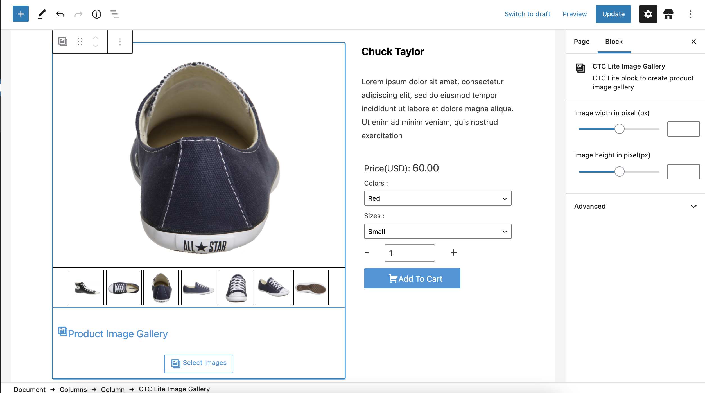
Task: Adjust the image height slider
Action: 619,171
